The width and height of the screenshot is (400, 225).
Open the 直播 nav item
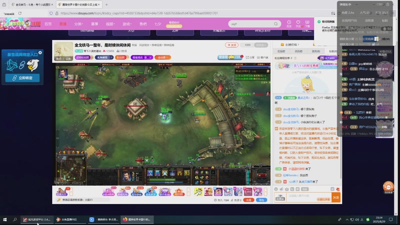(63, 24)
